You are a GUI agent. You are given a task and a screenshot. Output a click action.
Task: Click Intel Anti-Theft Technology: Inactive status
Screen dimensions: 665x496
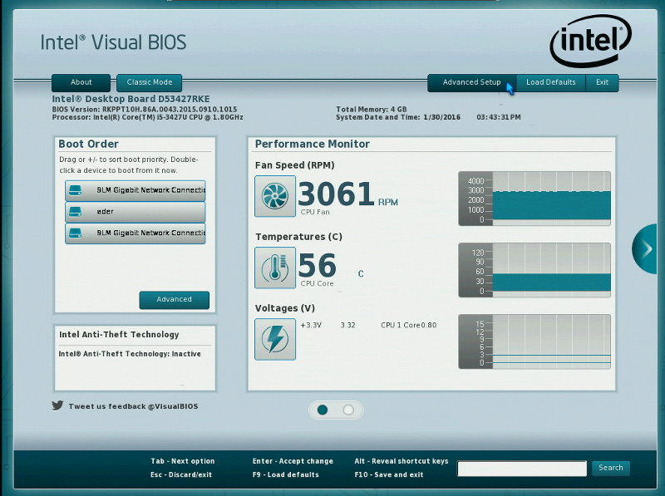click(x=130, y=354)
